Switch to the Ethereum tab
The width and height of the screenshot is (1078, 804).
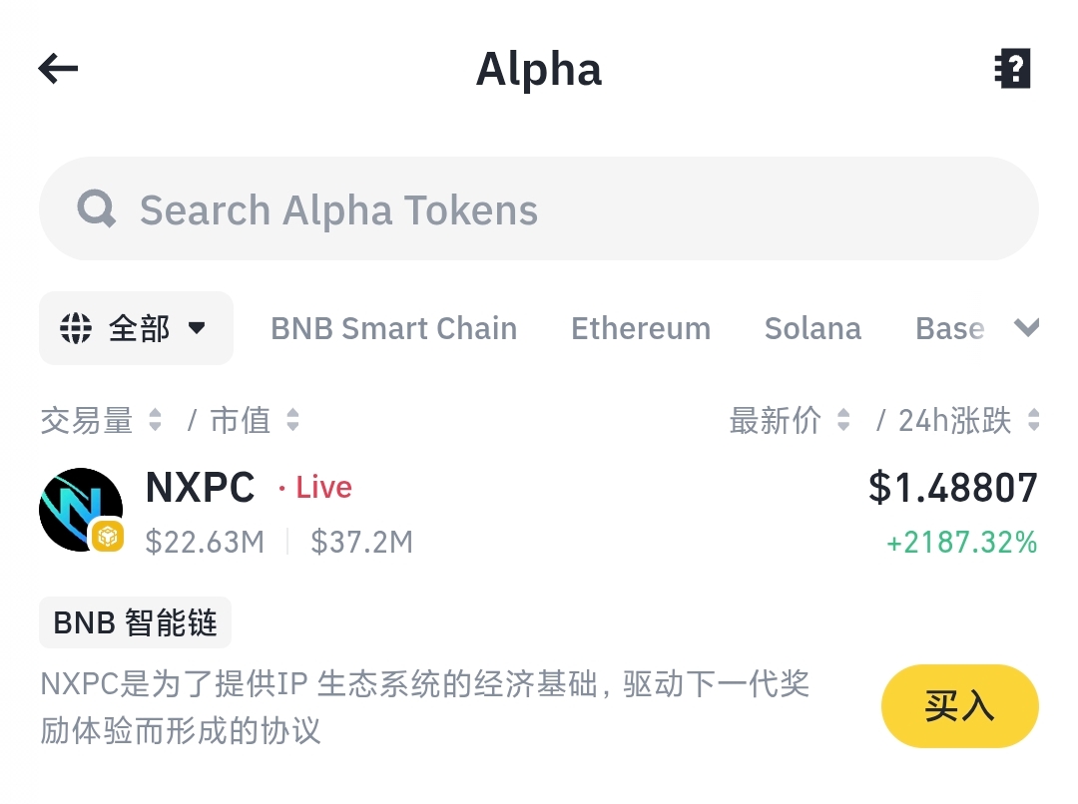641,328
